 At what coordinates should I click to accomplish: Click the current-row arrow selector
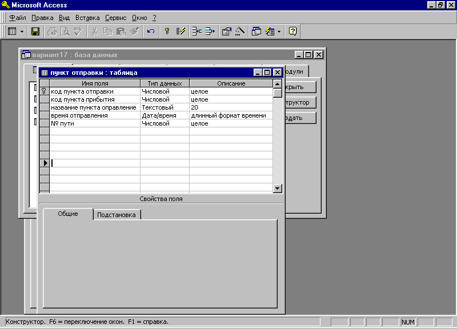point(45,163)
